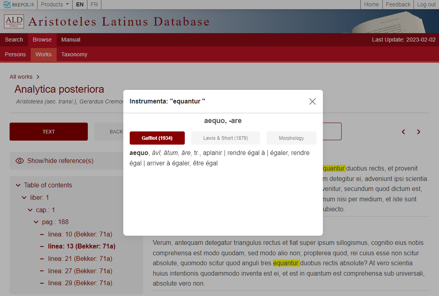Switch the interface language to FR
Image resolution: width=439 pixels, height=296 pixels.
94,4
